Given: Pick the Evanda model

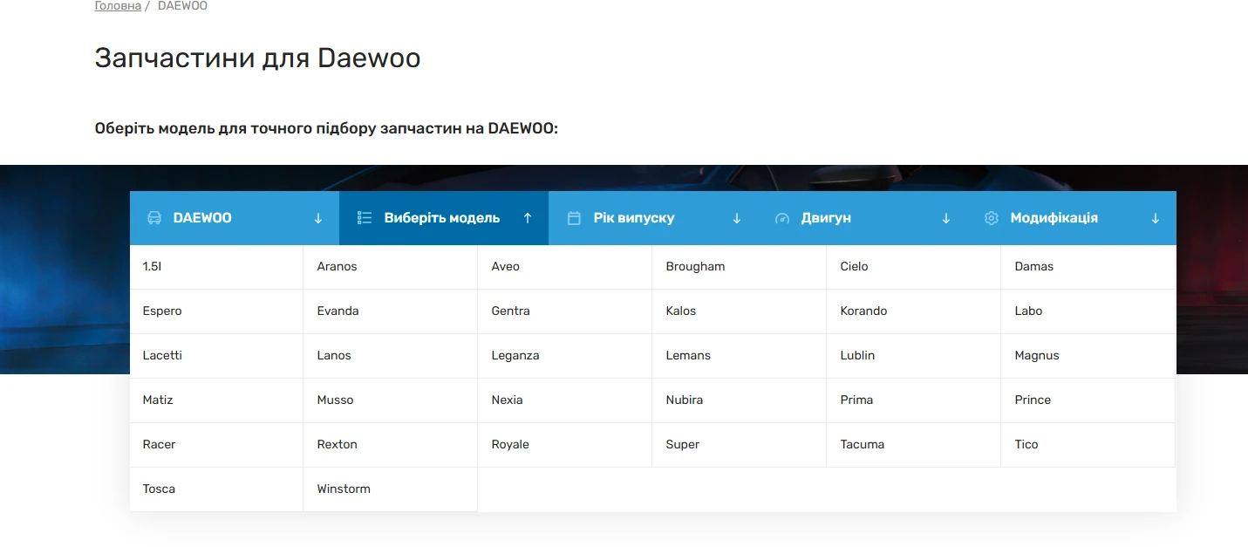Looking at the screenshot, I should click(391, 311).
